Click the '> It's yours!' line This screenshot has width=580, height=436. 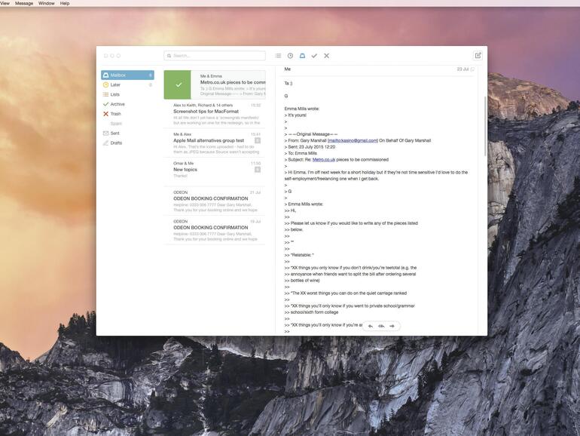pos(295,115)
